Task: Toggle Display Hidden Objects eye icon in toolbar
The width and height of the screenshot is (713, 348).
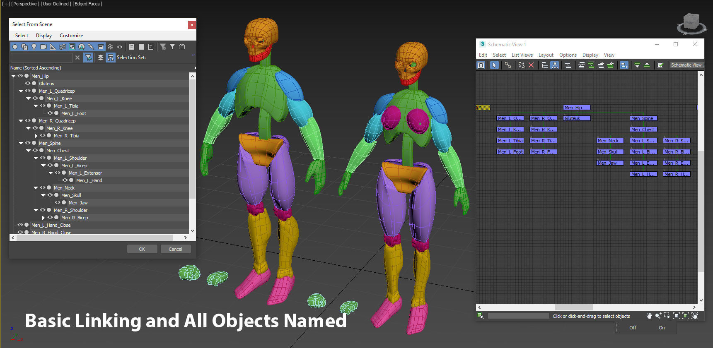Action: (120, 47)
